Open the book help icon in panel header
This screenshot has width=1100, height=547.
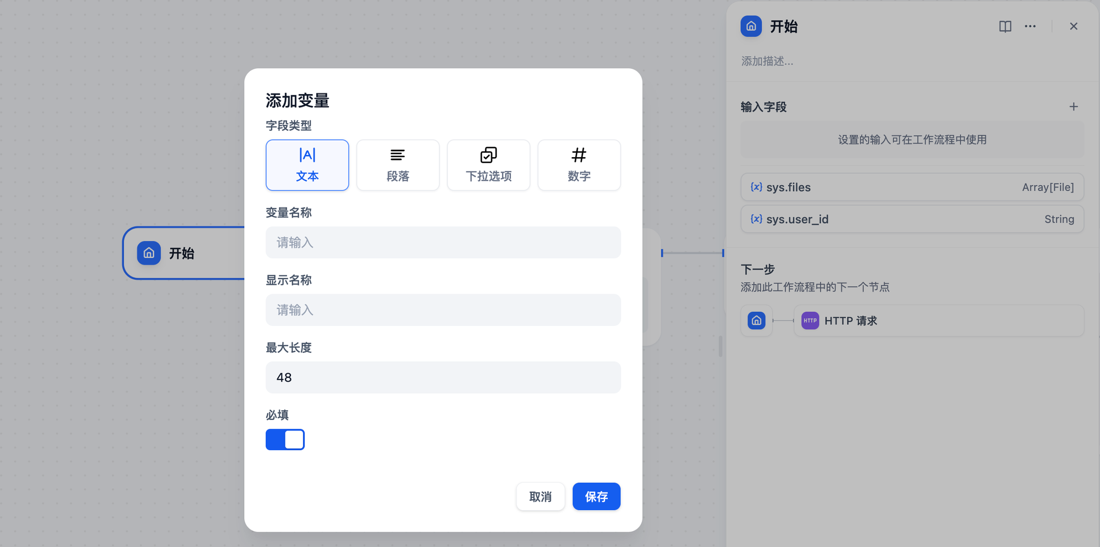1005,26
